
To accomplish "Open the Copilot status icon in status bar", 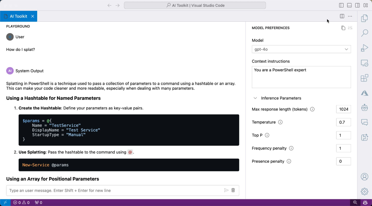I will click(x=365, y=202).
